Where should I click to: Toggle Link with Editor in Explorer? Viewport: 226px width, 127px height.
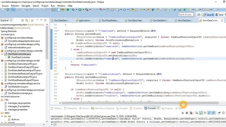pyautogui.click(x=27, y=20)
